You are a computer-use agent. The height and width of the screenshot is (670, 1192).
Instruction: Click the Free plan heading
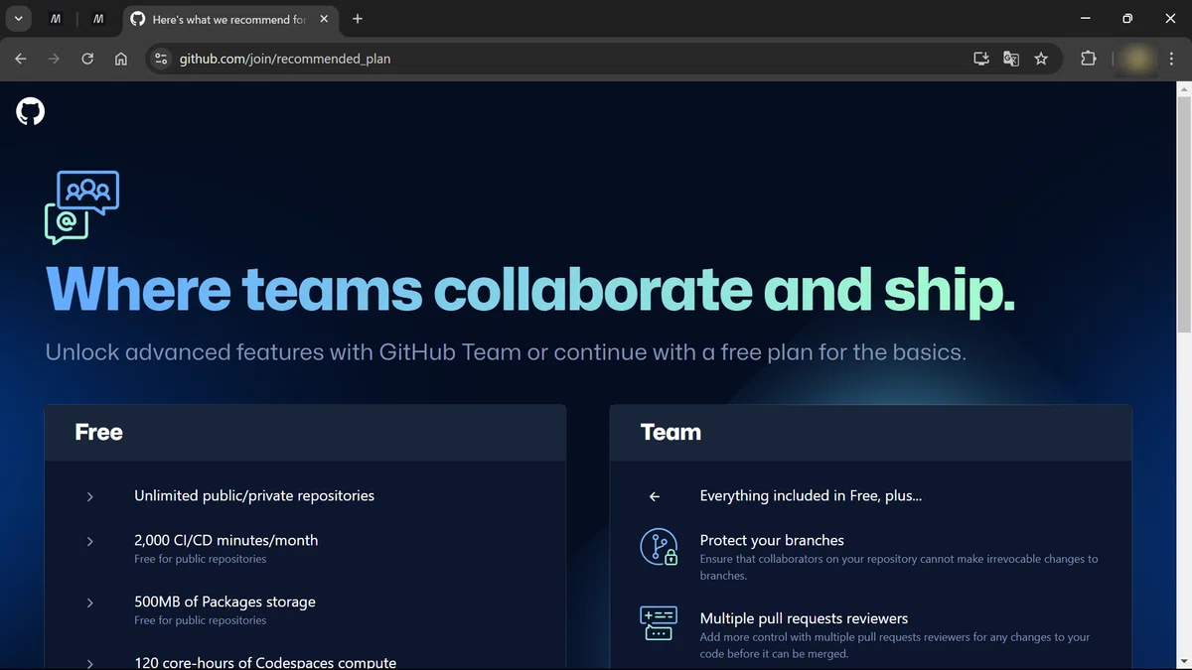pos(98,432)
